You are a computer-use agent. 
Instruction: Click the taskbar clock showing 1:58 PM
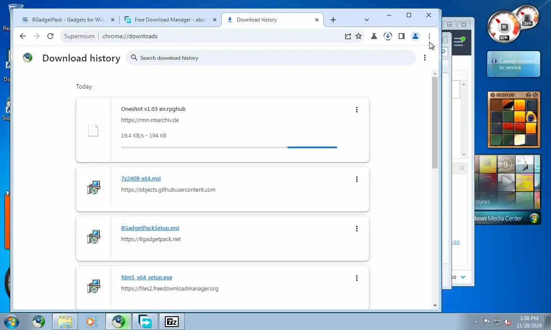[529, 322]
